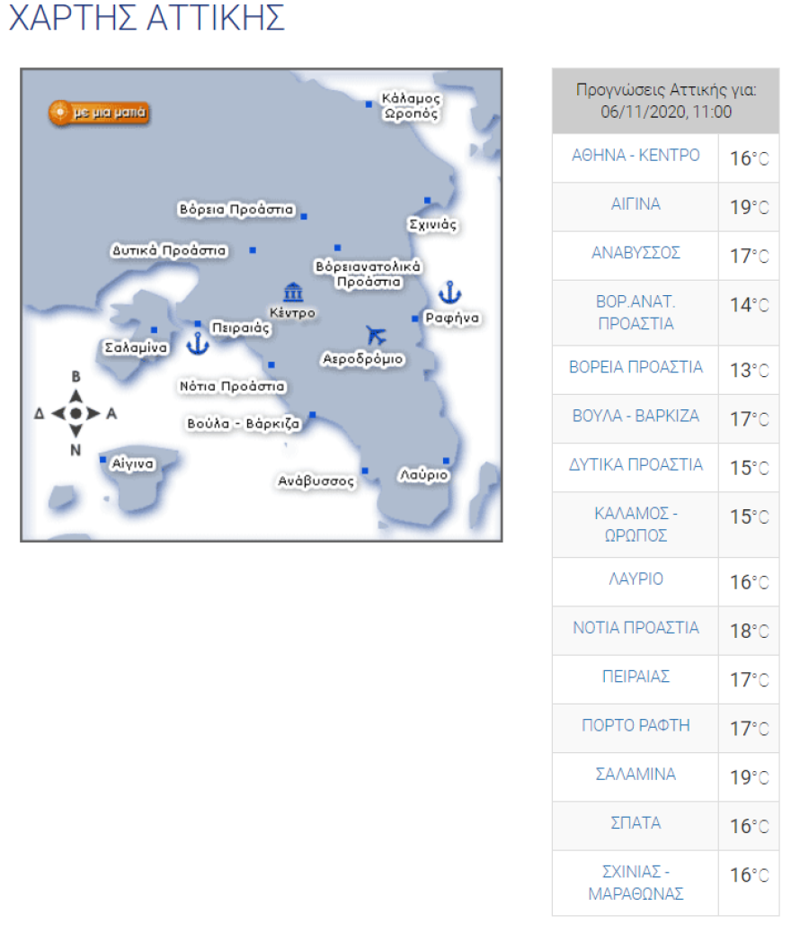Click the Σχινιάς label on the map
791x933 pixels.
[x=432, y=224]
